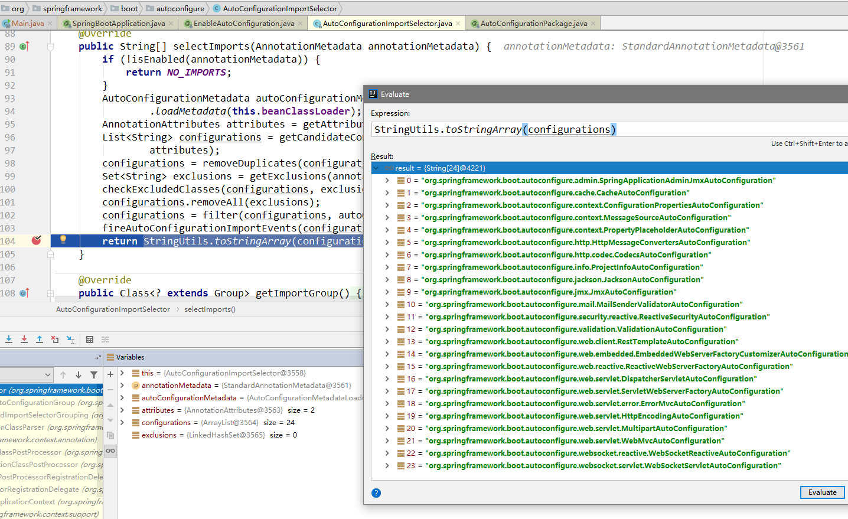Click the copy watch icon in Variables sidebar

[x=110, y=436]
